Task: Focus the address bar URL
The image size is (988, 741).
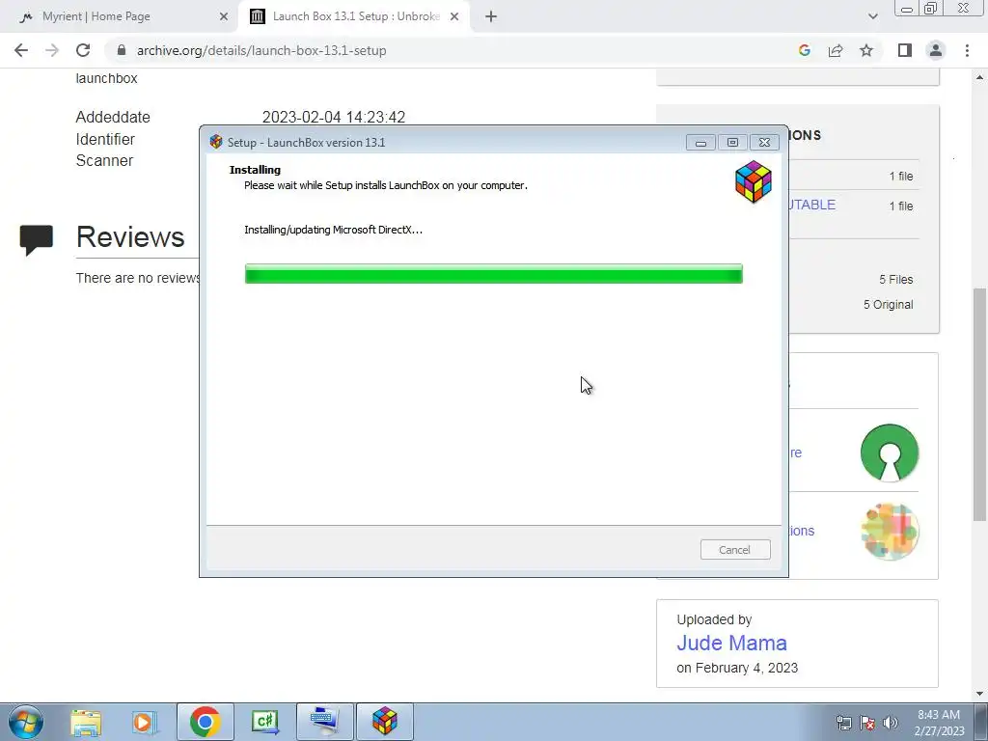Action: click(261, 50)
